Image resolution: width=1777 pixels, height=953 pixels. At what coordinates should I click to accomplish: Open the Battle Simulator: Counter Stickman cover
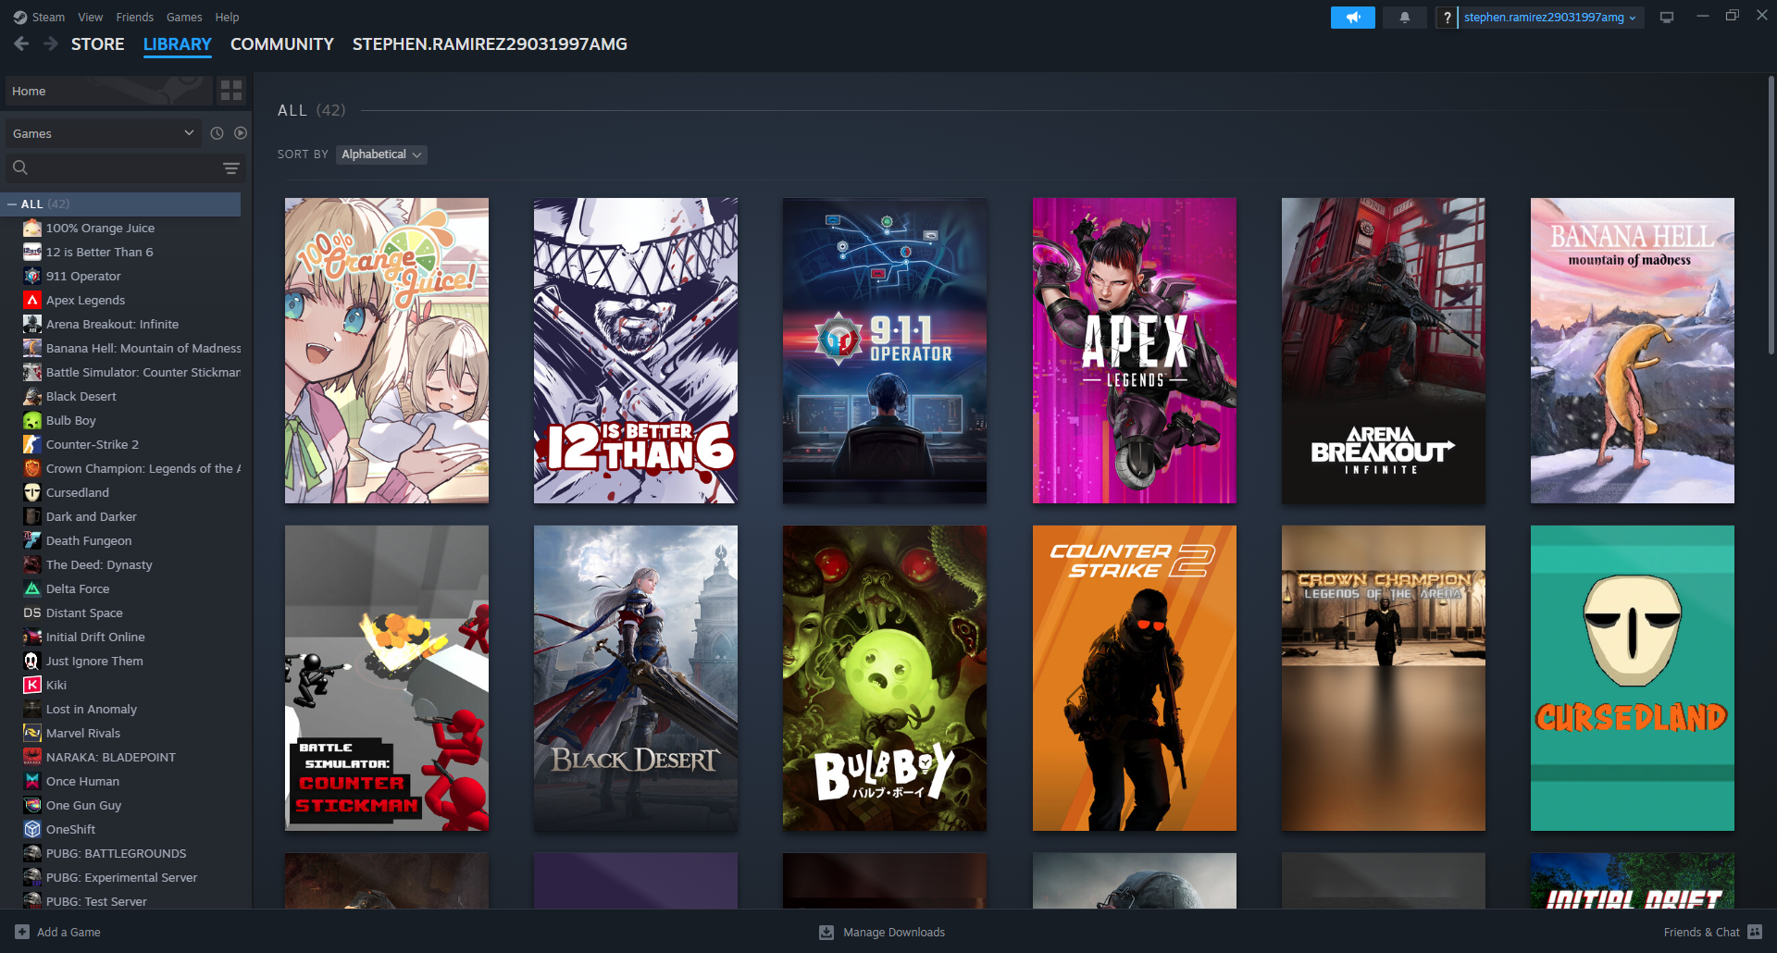click(x=387, y=678)
